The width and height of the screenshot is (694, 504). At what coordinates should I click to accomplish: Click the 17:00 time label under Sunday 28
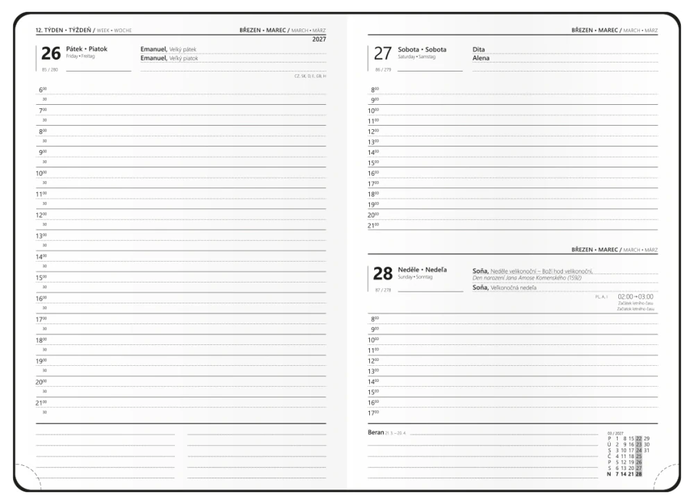tap(373, 413)
